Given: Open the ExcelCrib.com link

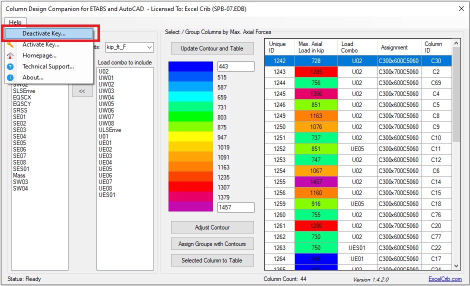Looking at the screenshot, I should (445, 279).
